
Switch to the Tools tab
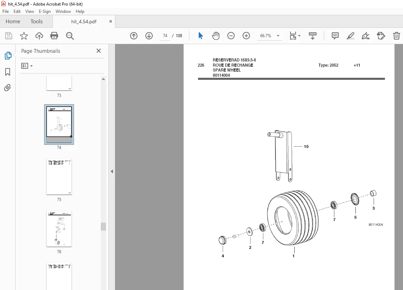point(36,22)
